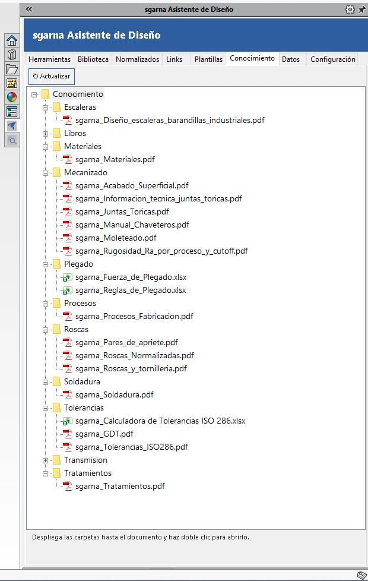Click the Actualizar button
The image size is (368, 581).
tap(52, 76)
